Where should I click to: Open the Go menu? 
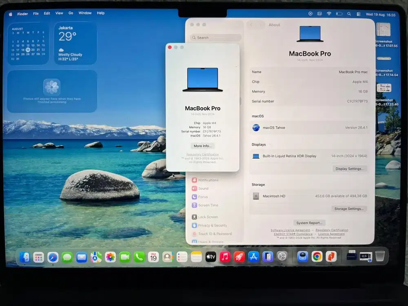(71, 13)
